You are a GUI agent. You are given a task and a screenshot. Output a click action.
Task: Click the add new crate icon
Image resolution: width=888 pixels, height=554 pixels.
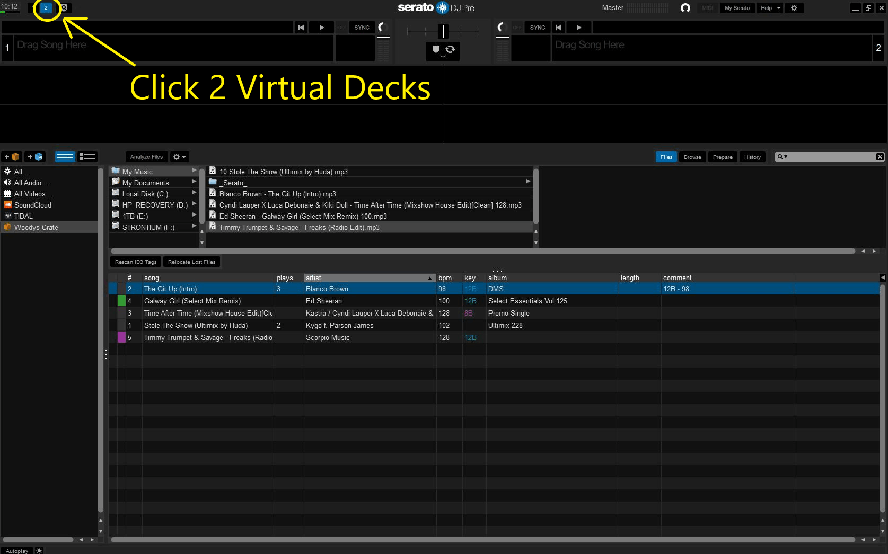[12, 157]
